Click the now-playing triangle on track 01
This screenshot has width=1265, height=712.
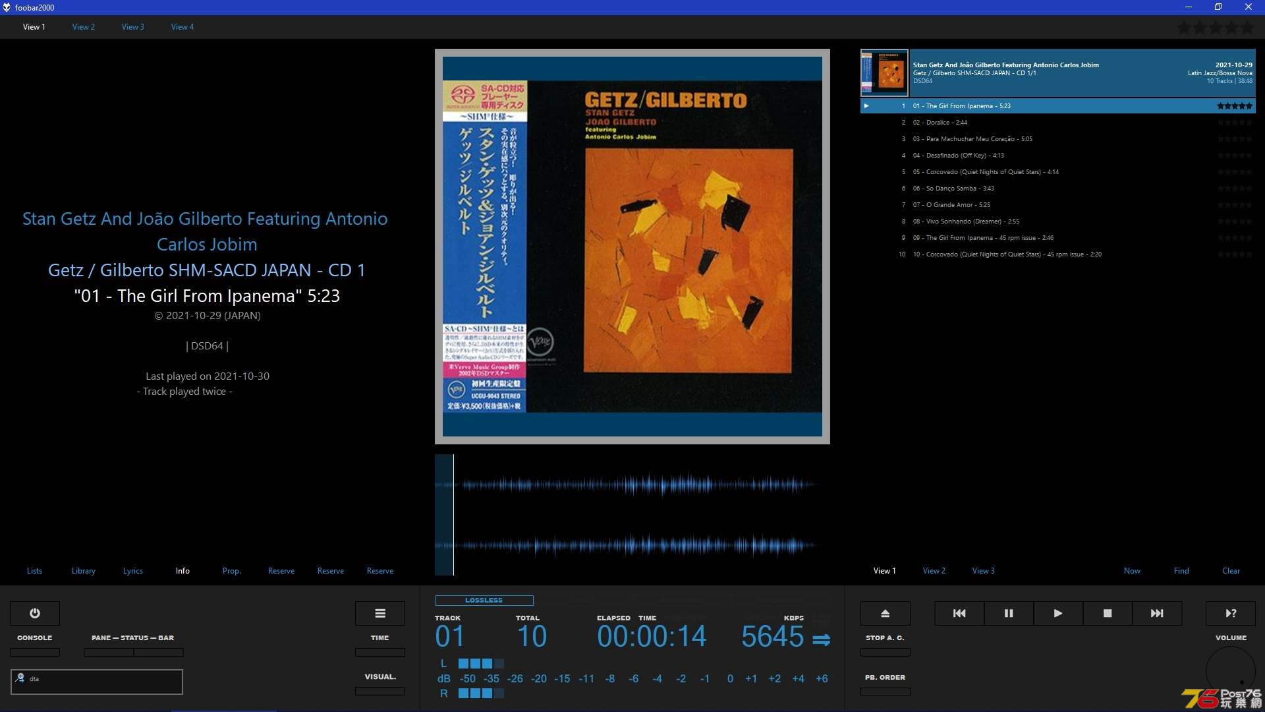point(866,105)
